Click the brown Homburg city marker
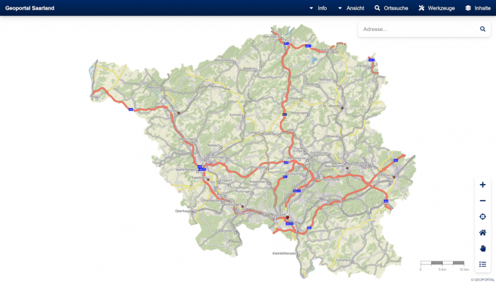Image resolution: width=496 pixels, height=283 pixels. [x=394, y=177]
